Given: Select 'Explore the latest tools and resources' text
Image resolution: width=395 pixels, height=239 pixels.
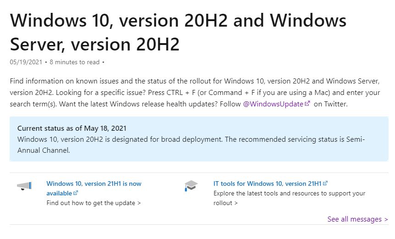Looking at the screenshot, I should [289, 194].
